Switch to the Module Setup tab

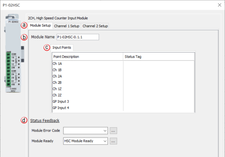tap(40, 26)
